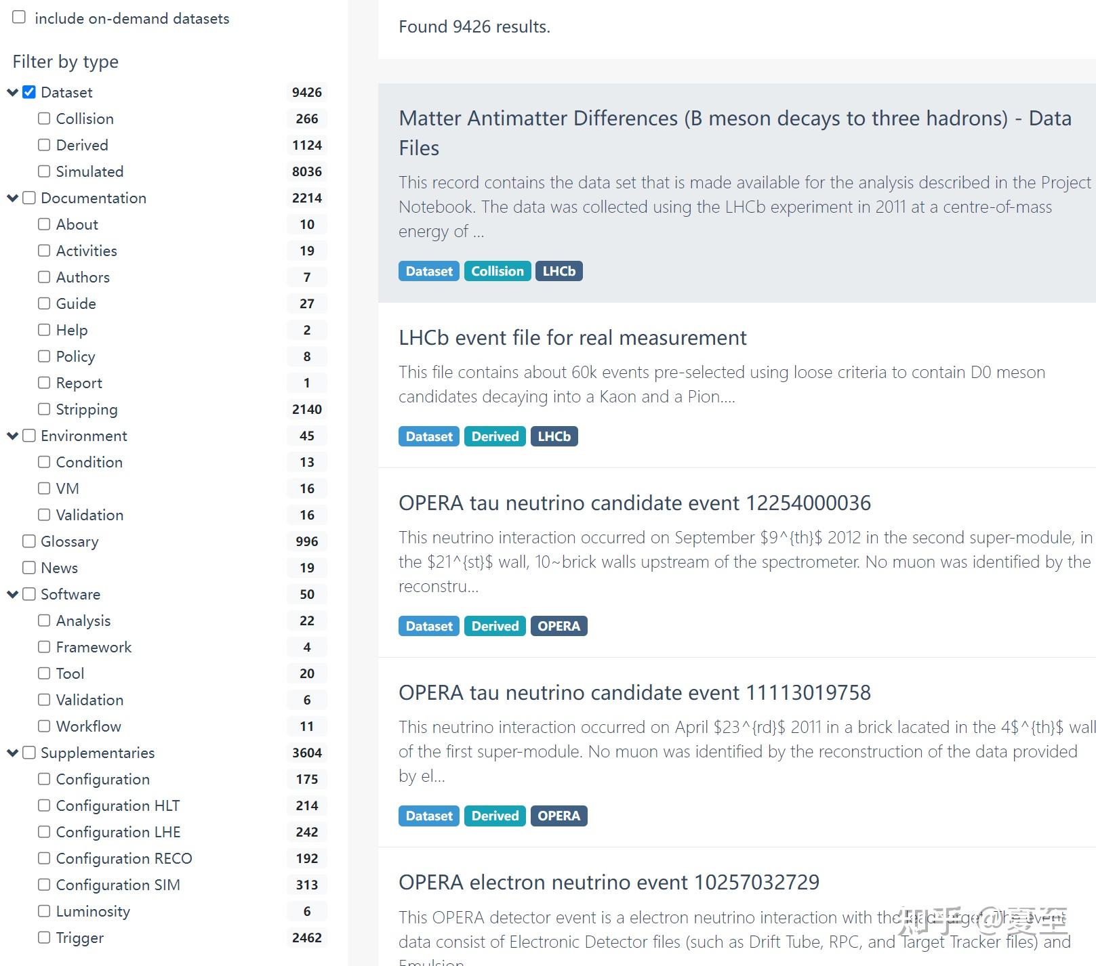Collapse the Software filter group chevron

12,594
